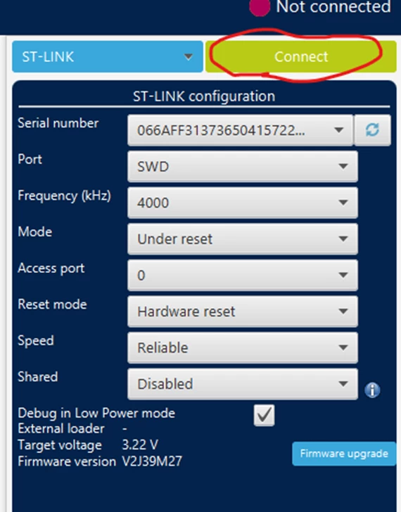Click the Reset mode label
401x512 pixels.
coord(52,304)
